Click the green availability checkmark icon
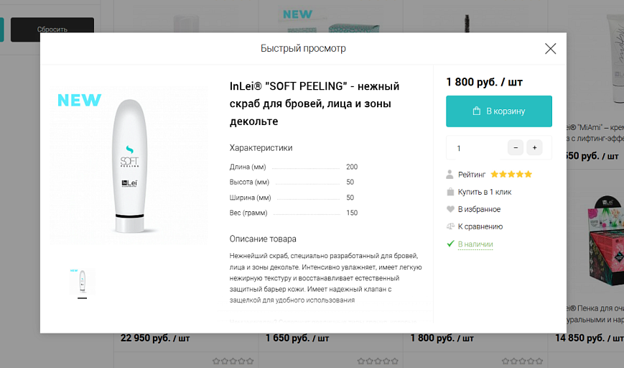Image resolution: width=624 pixels, height=368 pixels. (450, 244)
